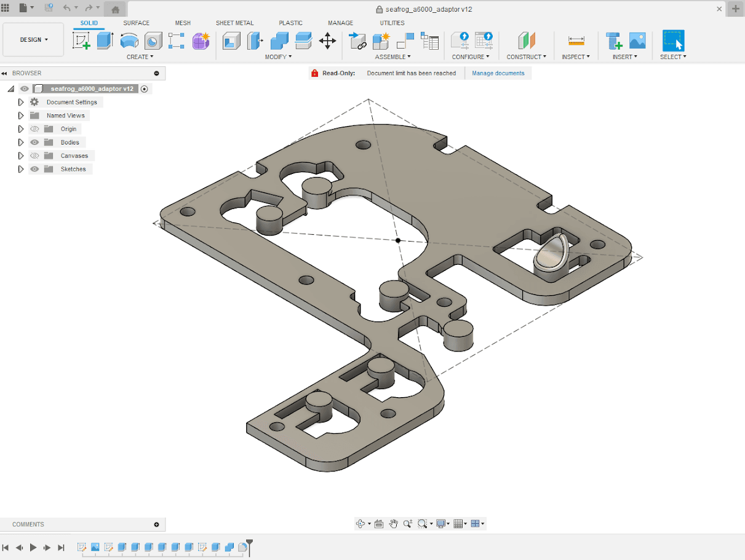Activate the Move/Copy tool
Viewport: 745px width, 560px height.
327,41
